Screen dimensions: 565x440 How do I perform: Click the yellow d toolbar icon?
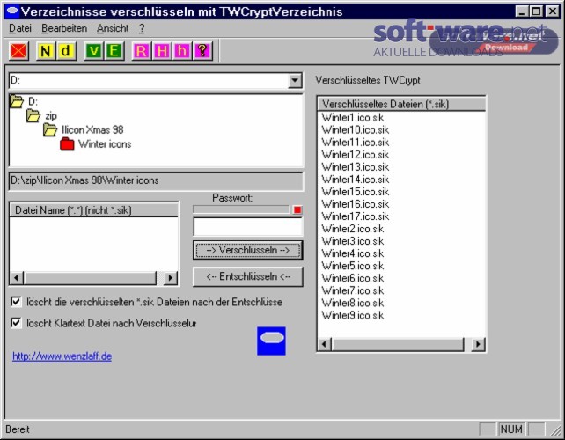click(x=66, y=51)
